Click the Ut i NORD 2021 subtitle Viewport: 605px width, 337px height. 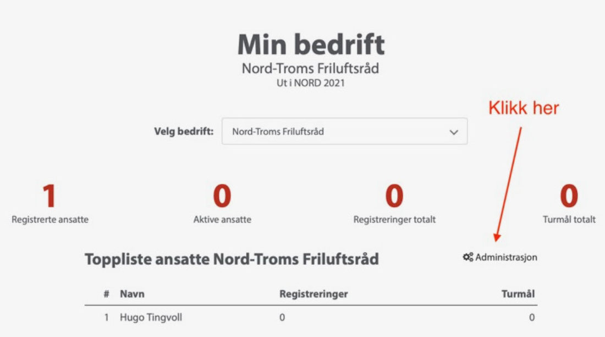point(311,83)
